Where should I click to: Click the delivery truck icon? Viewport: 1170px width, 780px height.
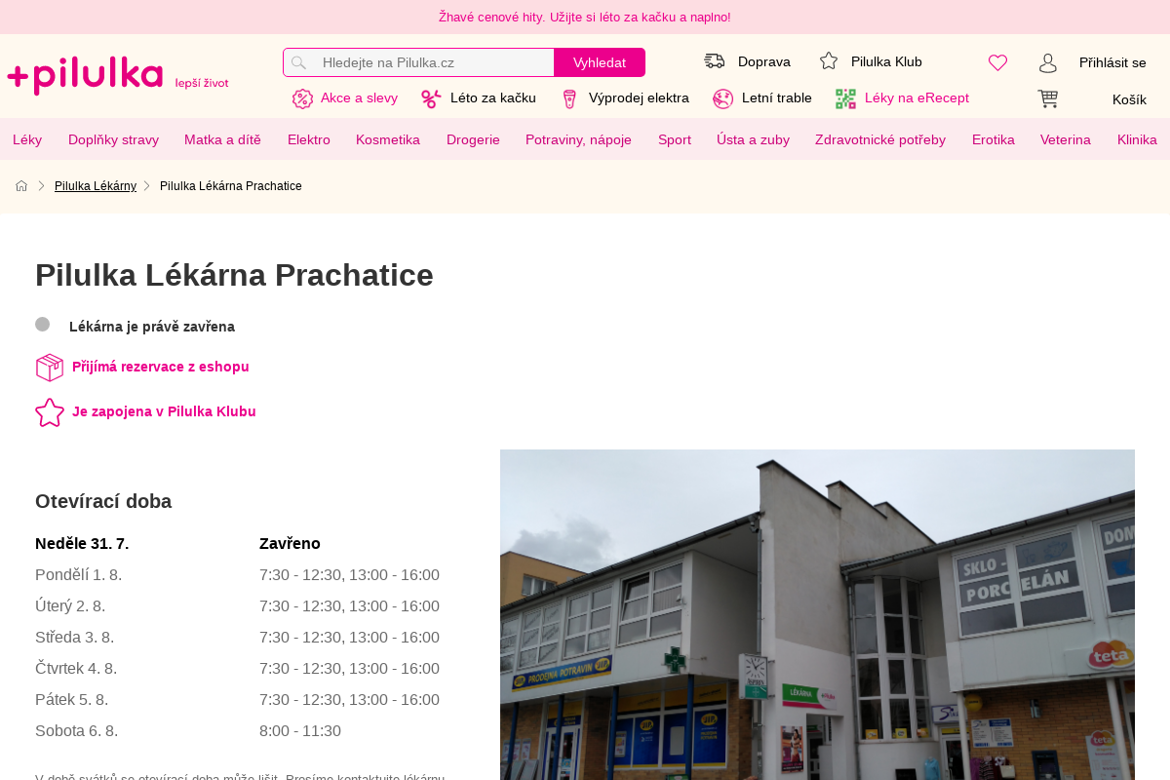click(715, 60)
